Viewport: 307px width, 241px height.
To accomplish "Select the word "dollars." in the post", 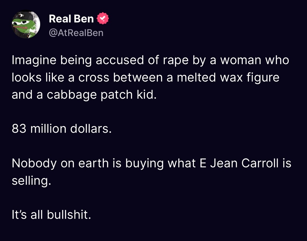I will [91, 129].
